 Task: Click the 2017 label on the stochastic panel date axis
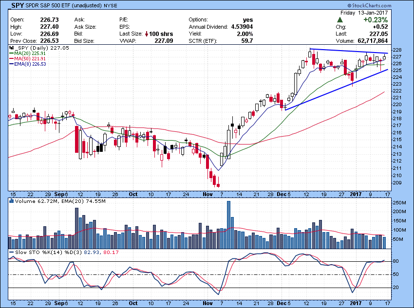(356, 303)
